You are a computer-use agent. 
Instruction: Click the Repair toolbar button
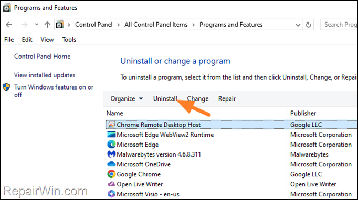pyautogui.click(x=227, y=98)
